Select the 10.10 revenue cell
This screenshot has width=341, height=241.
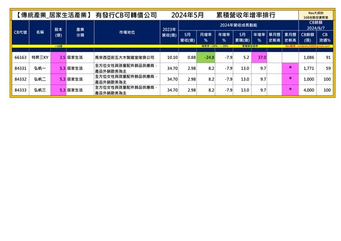[x=169, y=58]
